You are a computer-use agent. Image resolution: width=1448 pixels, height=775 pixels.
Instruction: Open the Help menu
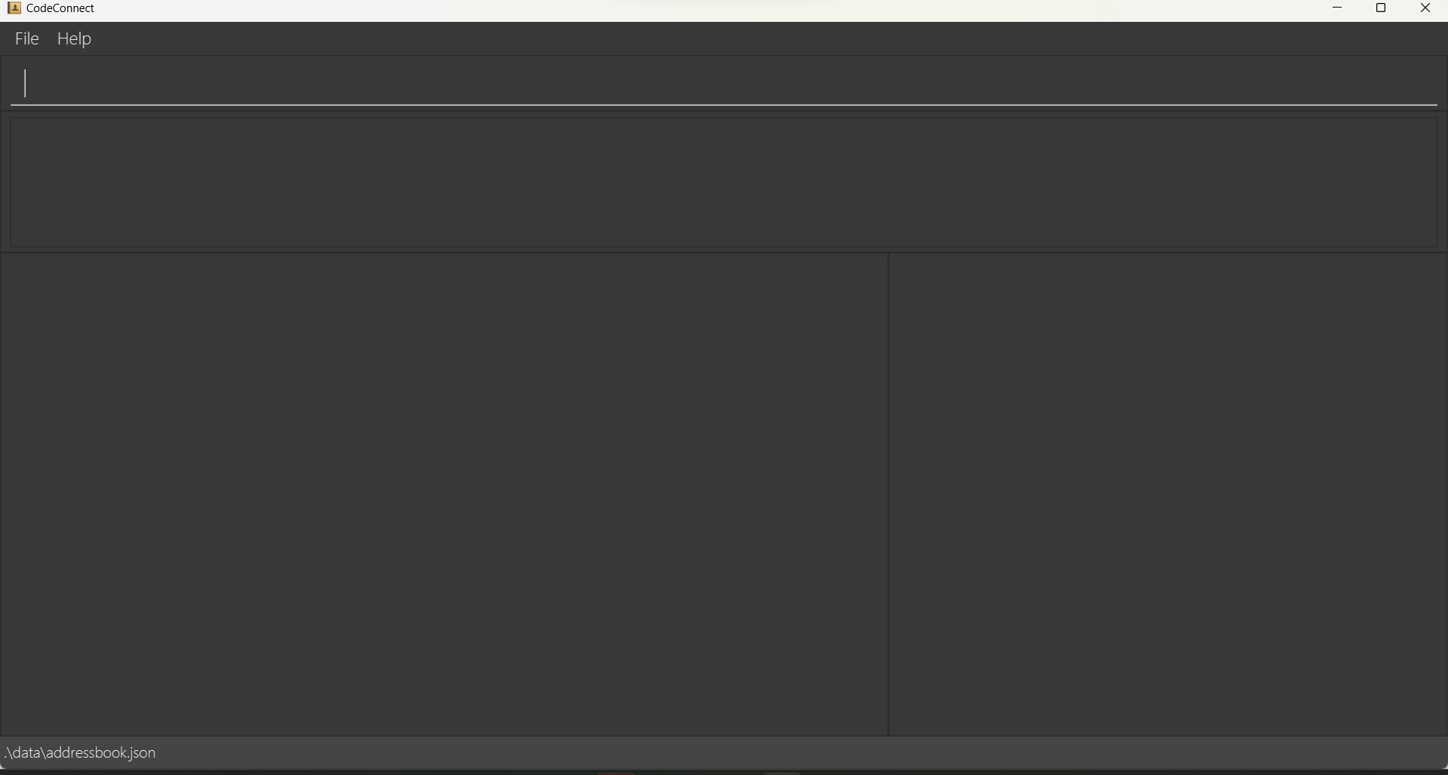(74, 38)
